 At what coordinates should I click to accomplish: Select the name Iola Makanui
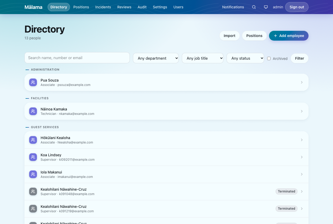tap(51, 172)
